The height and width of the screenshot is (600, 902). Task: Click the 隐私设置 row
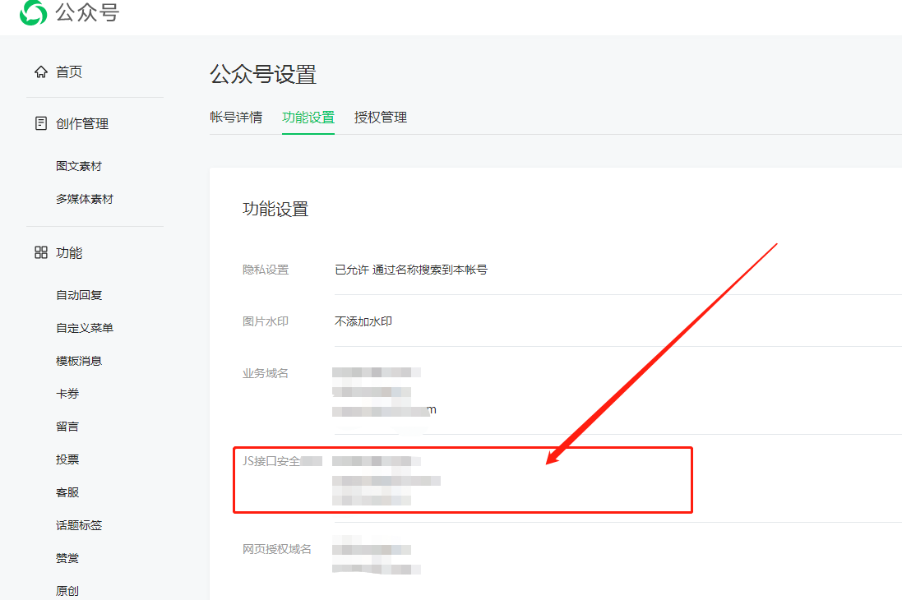(x=411, y=270)
